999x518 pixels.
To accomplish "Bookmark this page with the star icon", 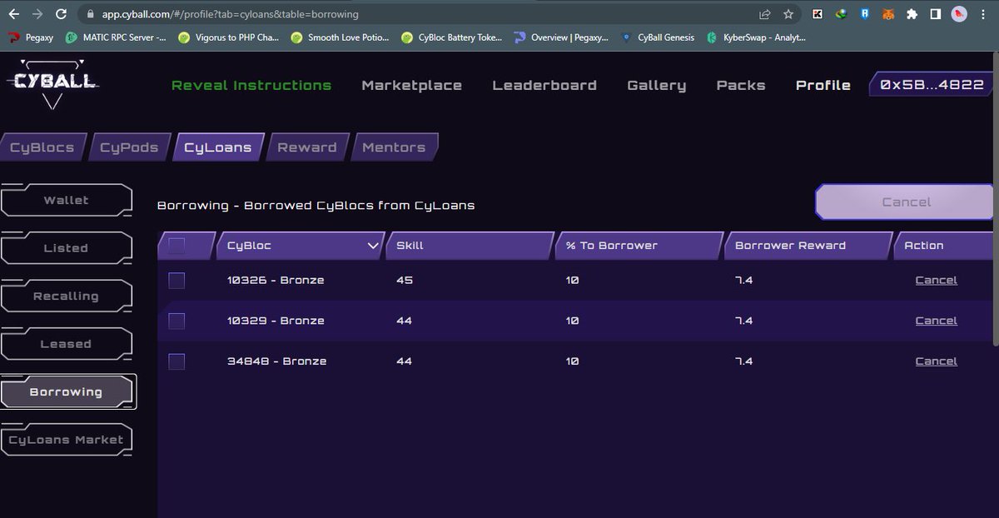I will tap(788, 14).
